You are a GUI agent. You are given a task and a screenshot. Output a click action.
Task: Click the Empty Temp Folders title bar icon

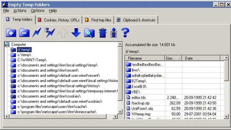pyautogui.click(x=5, y=4)
